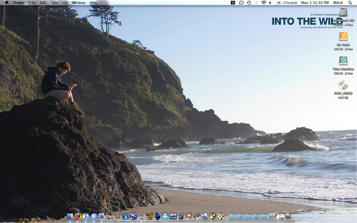Restore the minimized green window thumbnail in Dock
357x223 pixels.
(272, 216)
